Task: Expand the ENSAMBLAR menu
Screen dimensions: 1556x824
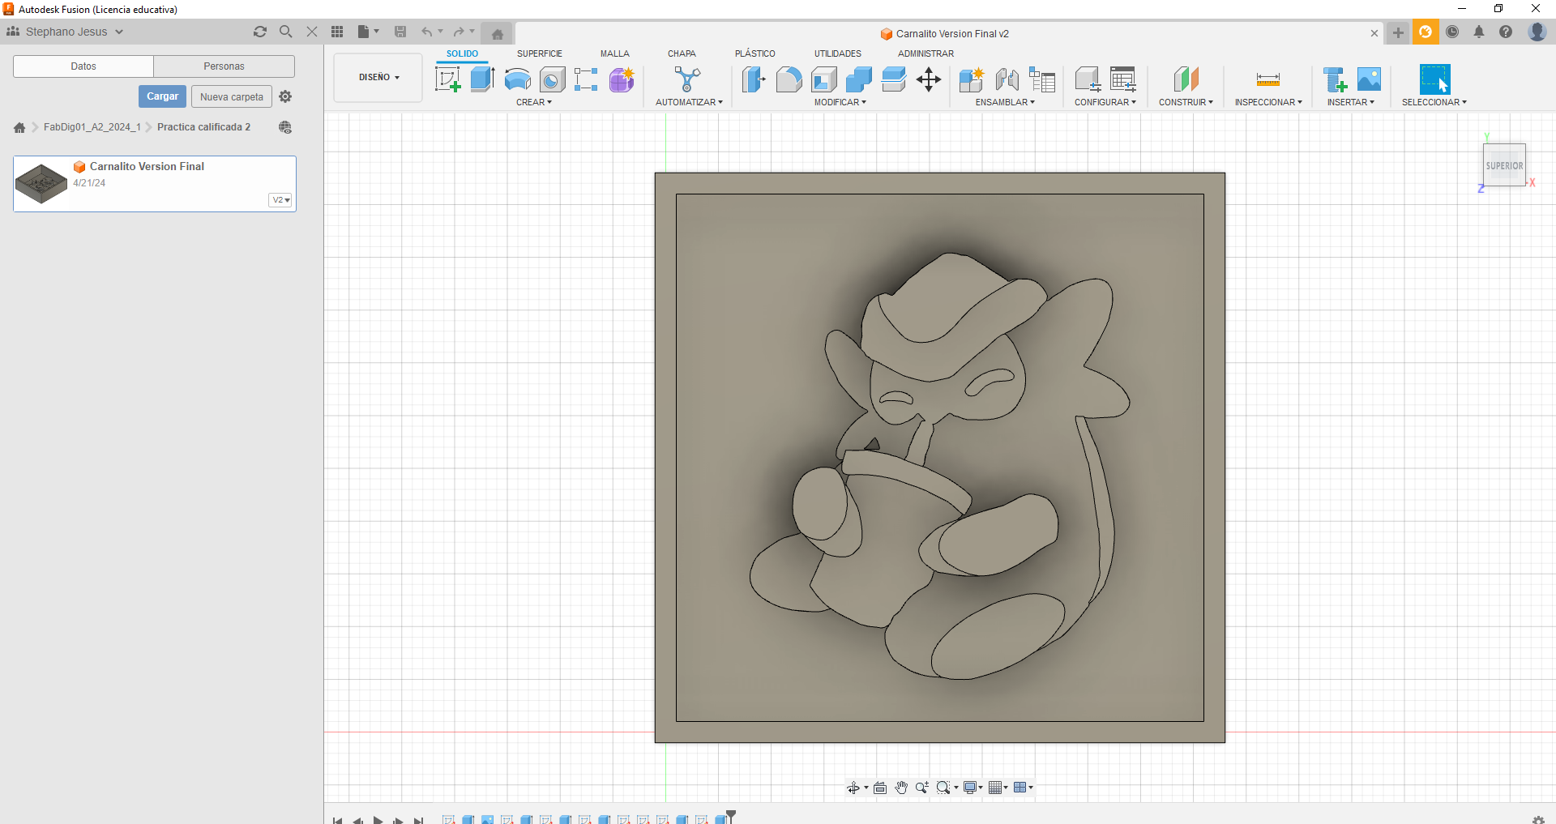Action: tap(1005, 102)
